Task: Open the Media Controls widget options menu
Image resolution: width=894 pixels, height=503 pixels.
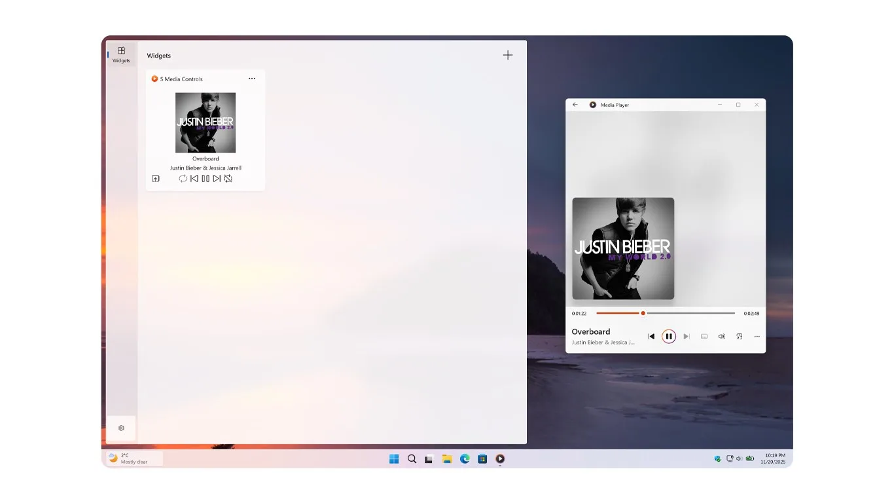Action: tap(252, 79)
